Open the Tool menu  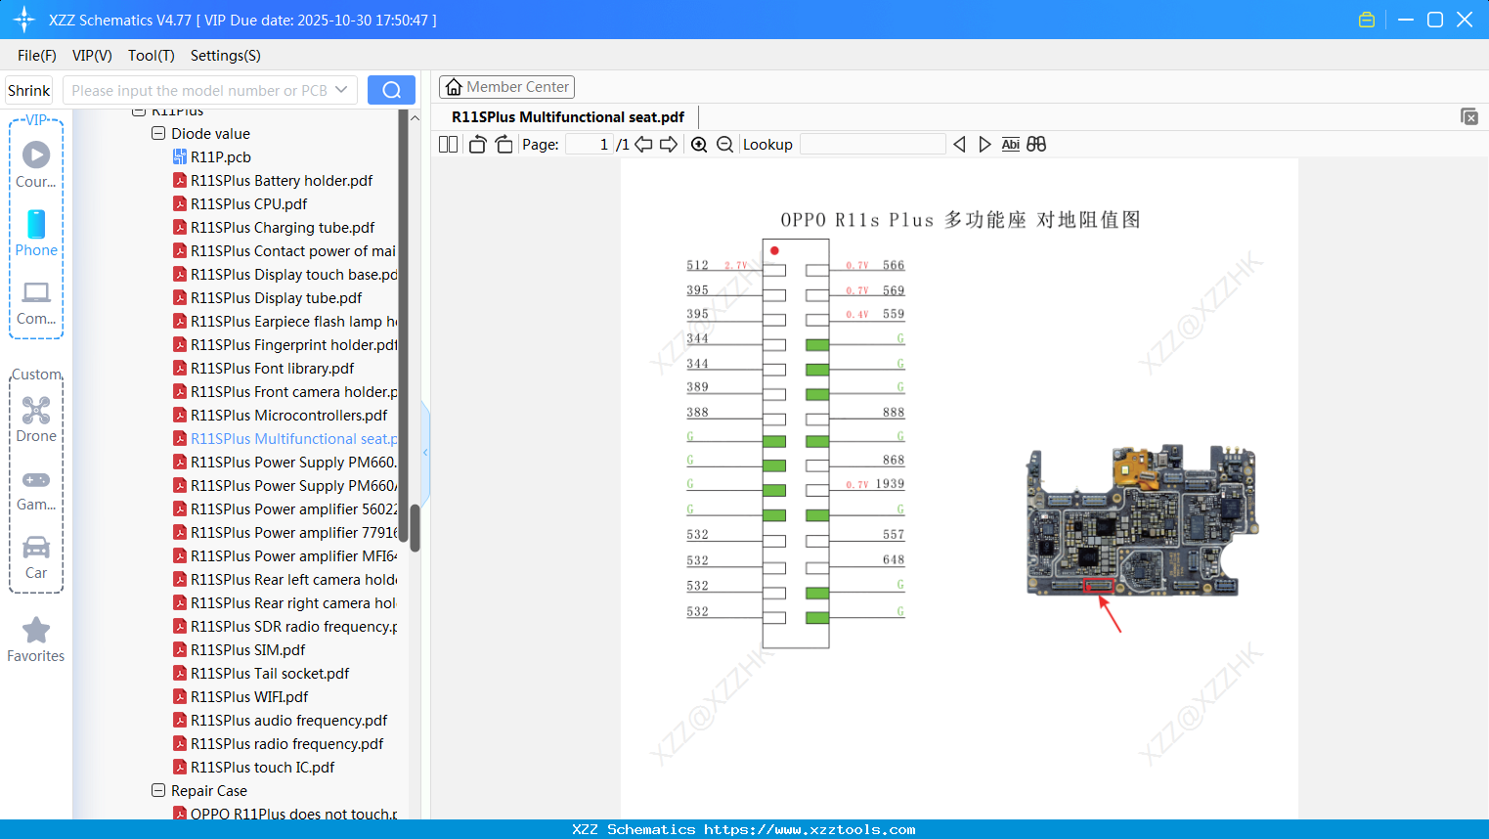tap(152, 56)
